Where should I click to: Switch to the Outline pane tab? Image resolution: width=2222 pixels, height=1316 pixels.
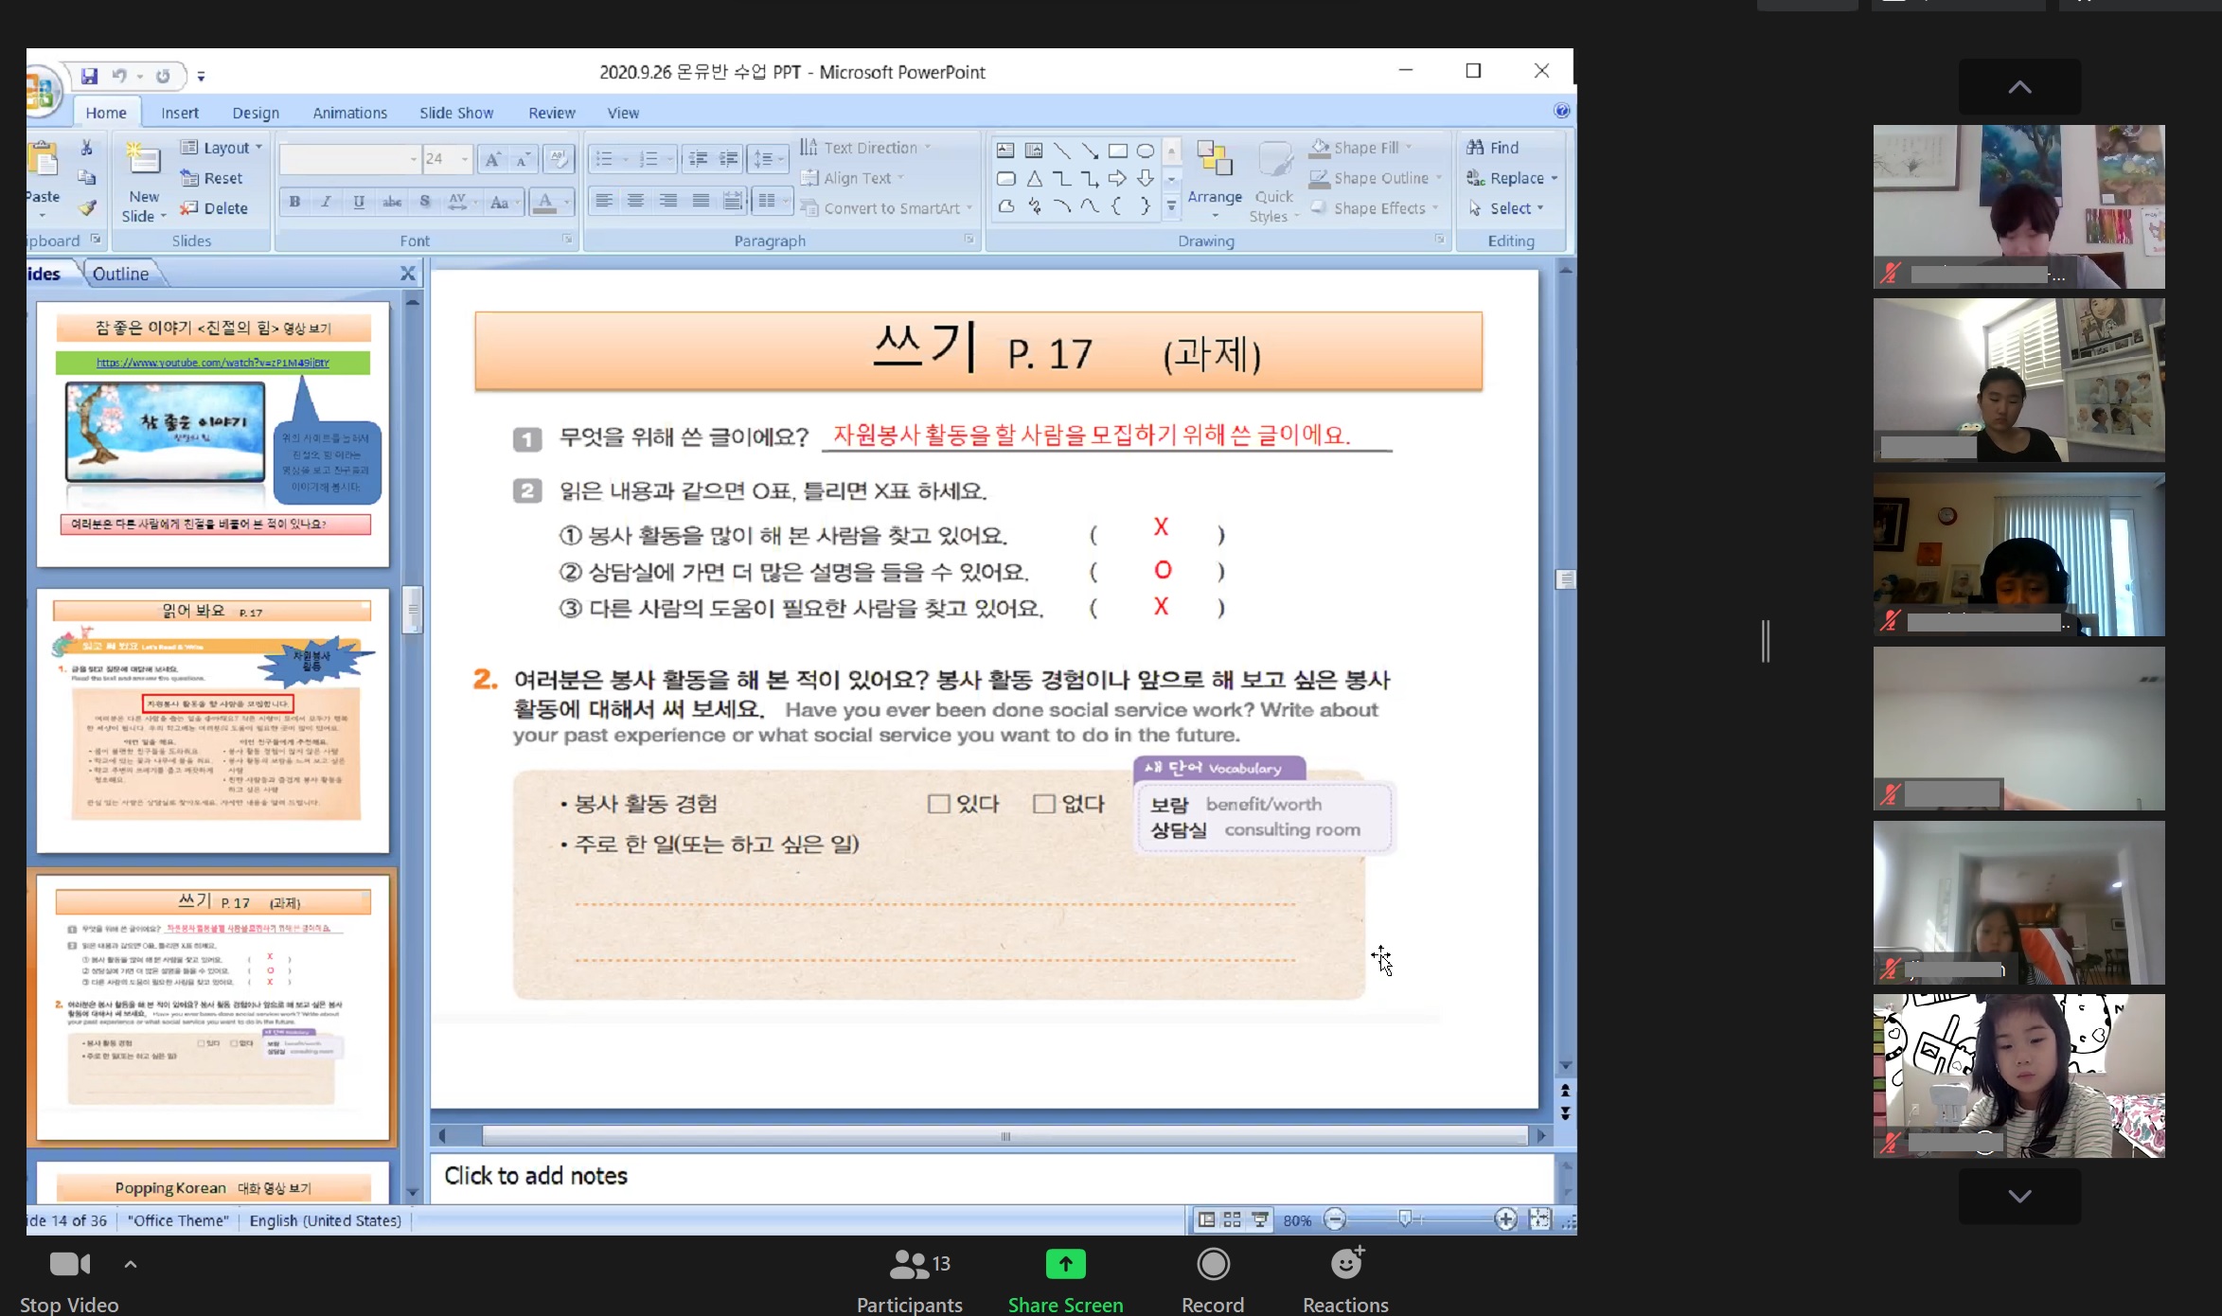tap(120, 274)
